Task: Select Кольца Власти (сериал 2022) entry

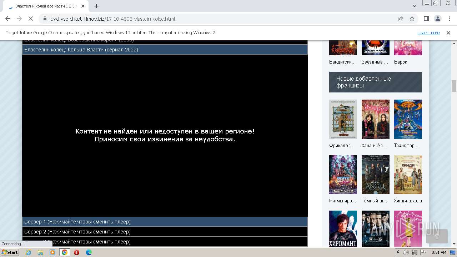Action: coord(165,50)
